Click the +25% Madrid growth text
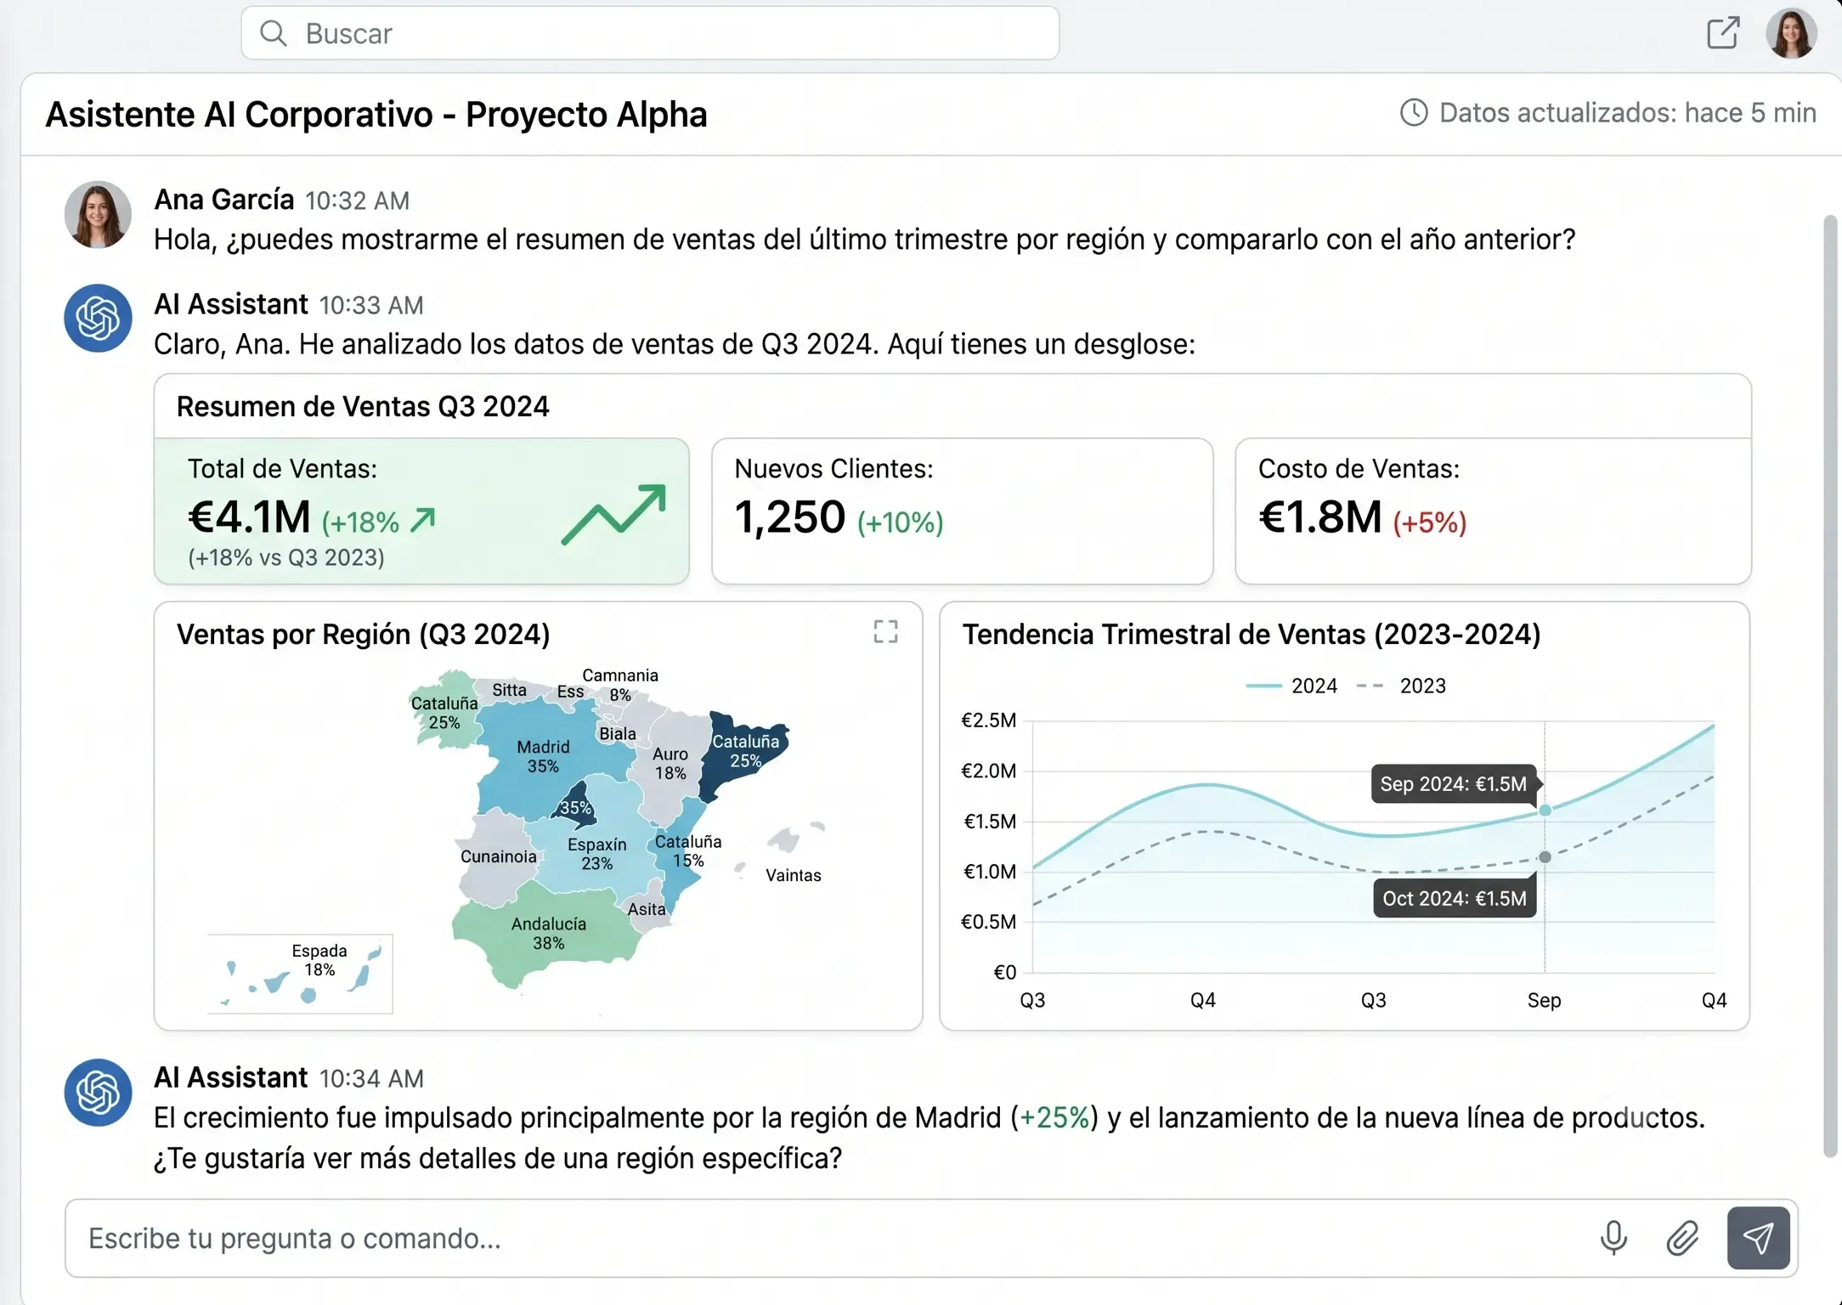1842x1305 pixels. point(1054,1117)
